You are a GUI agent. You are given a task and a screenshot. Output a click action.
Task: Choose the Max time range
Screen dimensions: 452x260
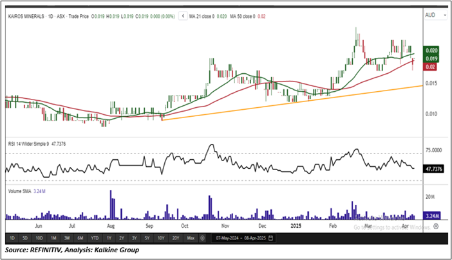[191, 238]
